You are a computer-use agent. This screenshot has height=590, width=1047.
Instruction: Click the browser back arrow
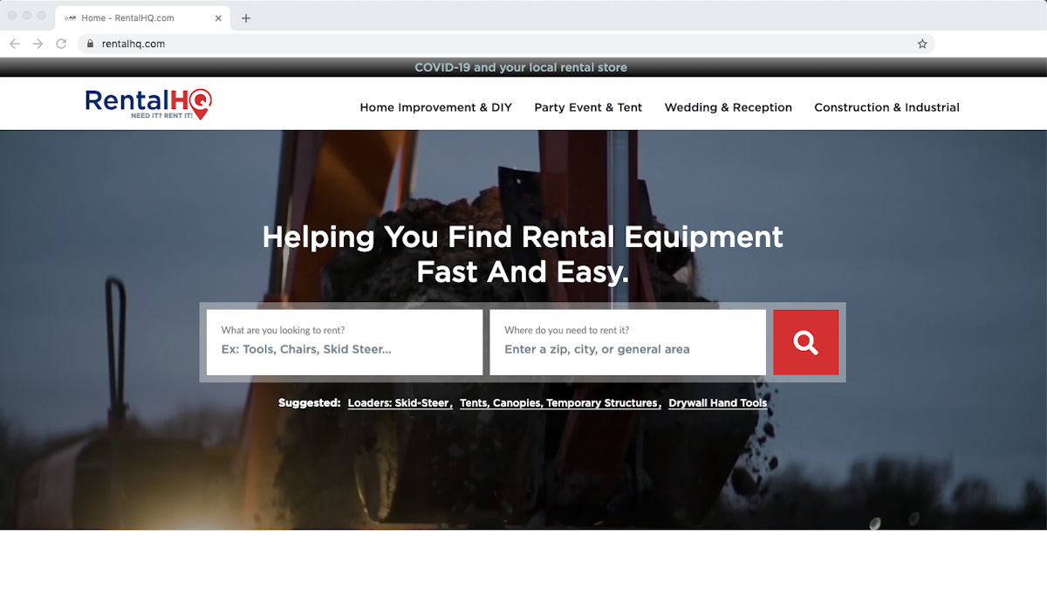14,44
